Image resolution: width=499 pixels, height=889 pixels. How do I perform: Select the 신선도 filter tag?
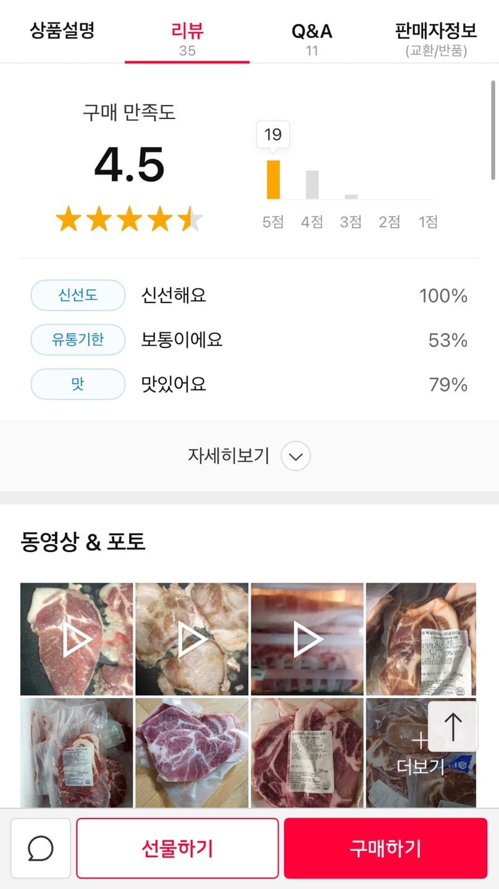click(78, 296)
